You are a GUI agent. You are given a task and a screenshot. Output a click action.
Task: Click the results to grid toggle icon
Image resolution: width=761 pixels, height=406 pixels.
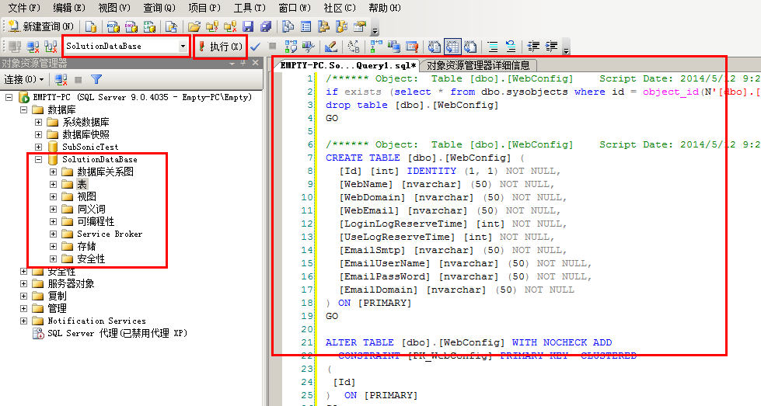(x=452, y=47)
